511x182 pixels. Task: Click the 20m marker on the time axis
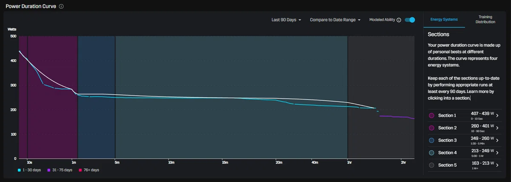click(279, 162)
